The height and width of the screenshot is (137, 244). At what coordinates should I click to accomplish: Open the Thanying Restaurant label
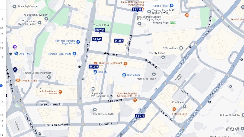[110, 63]
